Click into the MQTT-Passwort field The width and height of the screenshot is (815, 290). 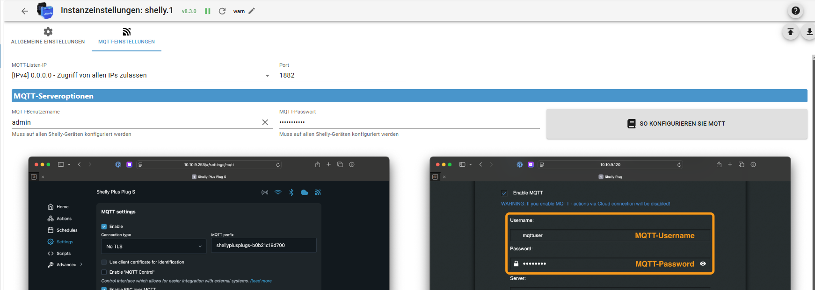click(x=409, y=122)
